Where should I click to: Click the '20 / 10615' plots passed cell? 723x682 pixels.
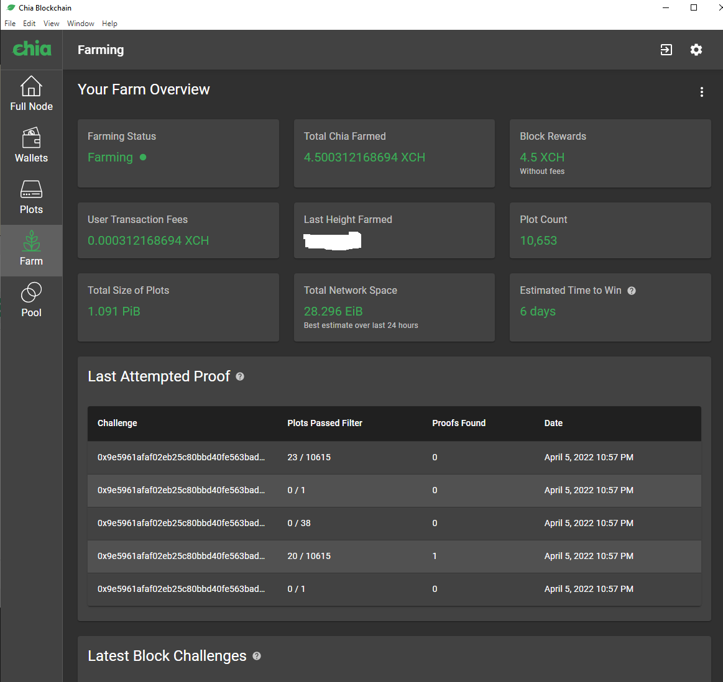click(309, 556)
